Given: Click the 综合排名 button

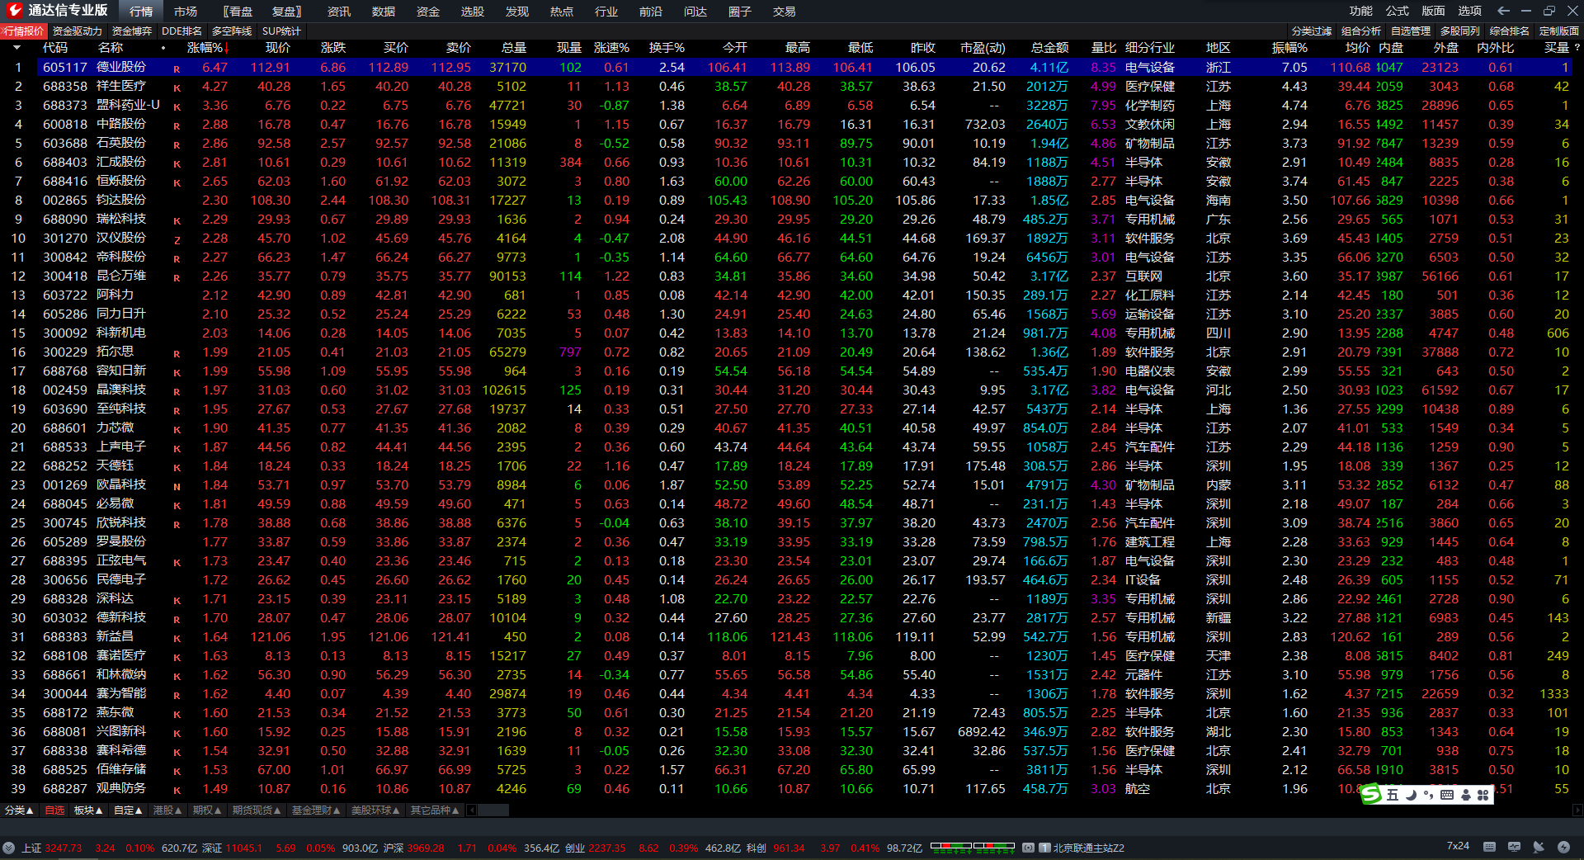Looking at the screenshot, I should click(x=1510, y=31).
